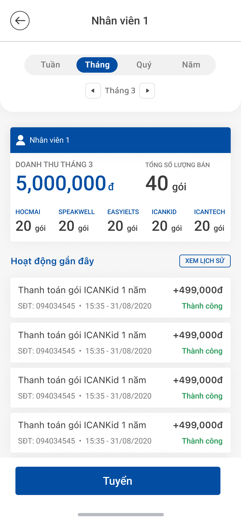241x522 pixels.
Task: Switch to the Tuần tab
Action: click(50, 65)
